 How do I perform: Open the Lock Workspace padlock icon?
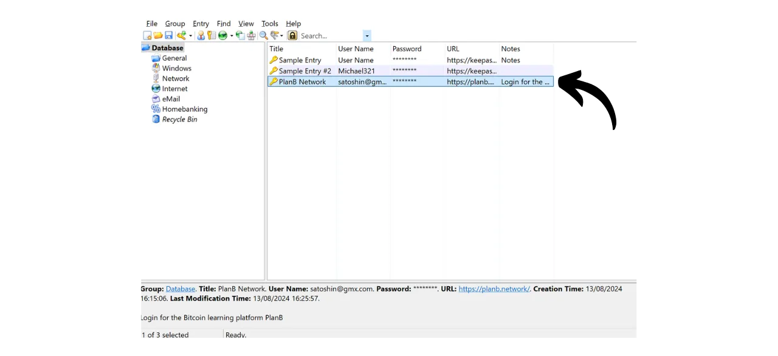click(292, 35)
